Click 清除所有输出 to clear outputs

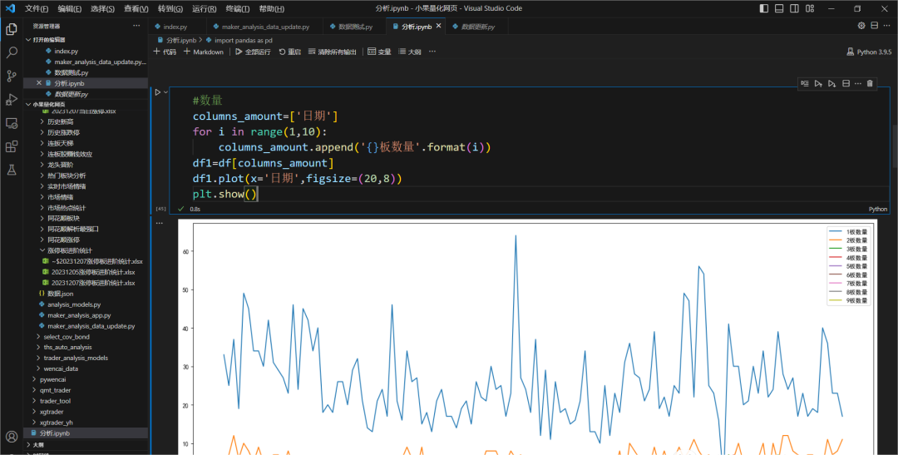pos(332,52)
